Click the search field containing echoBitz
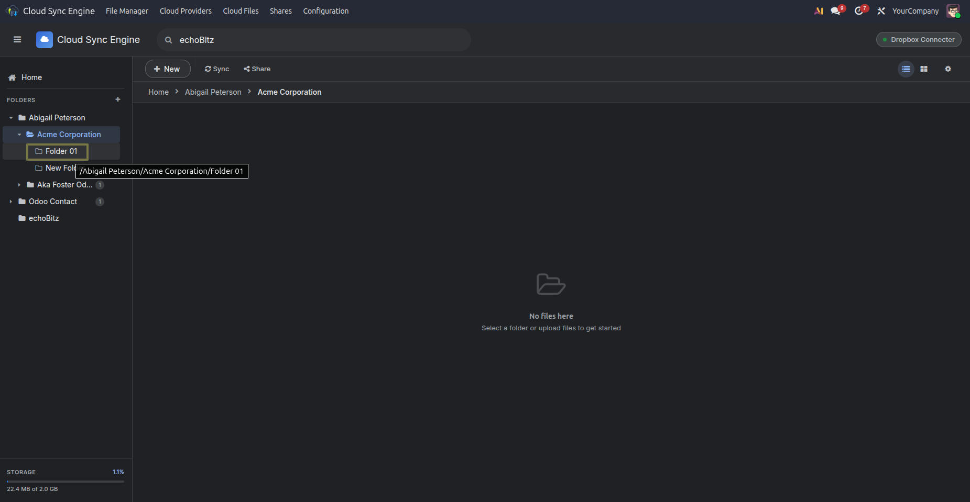This screenshot has width=970, height=502. (314, 40)
